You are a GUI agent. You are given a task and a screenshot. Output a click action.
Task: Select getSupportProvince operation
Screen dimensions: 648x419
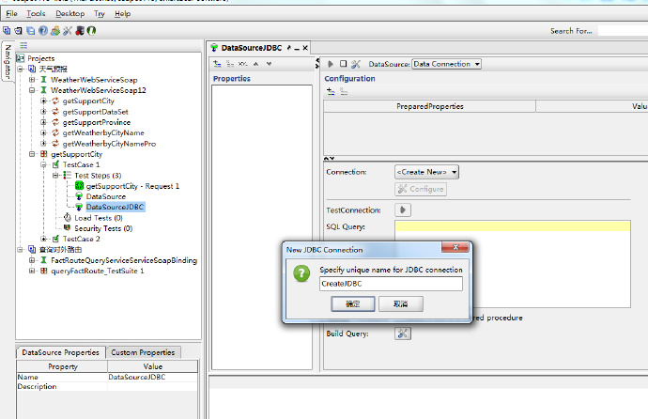pyautogui.click(x=97, y=122)
